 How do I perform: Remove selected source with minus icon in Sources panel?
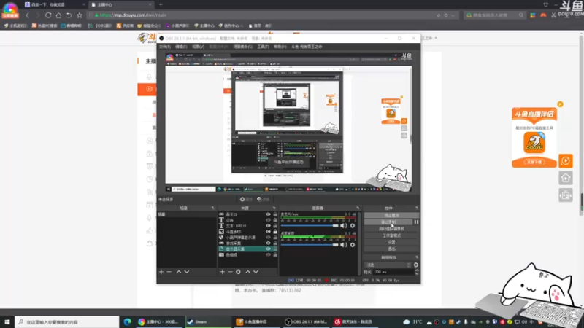[230, 272]
